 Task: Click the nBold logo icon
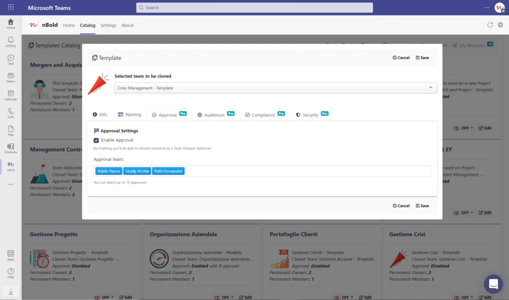pos(33,25)
